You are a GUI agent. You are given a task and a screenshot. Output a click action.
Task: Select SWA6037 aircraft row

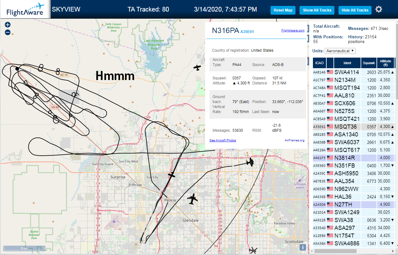354,142
